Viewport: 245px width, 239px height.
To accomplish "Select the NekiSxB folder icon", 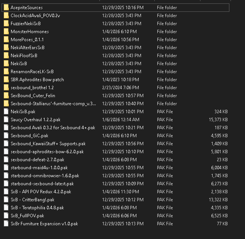I will coord(6,63).
